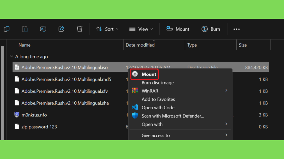
Task: Open the Sort dropdown menu
Action: coord(107,29)
